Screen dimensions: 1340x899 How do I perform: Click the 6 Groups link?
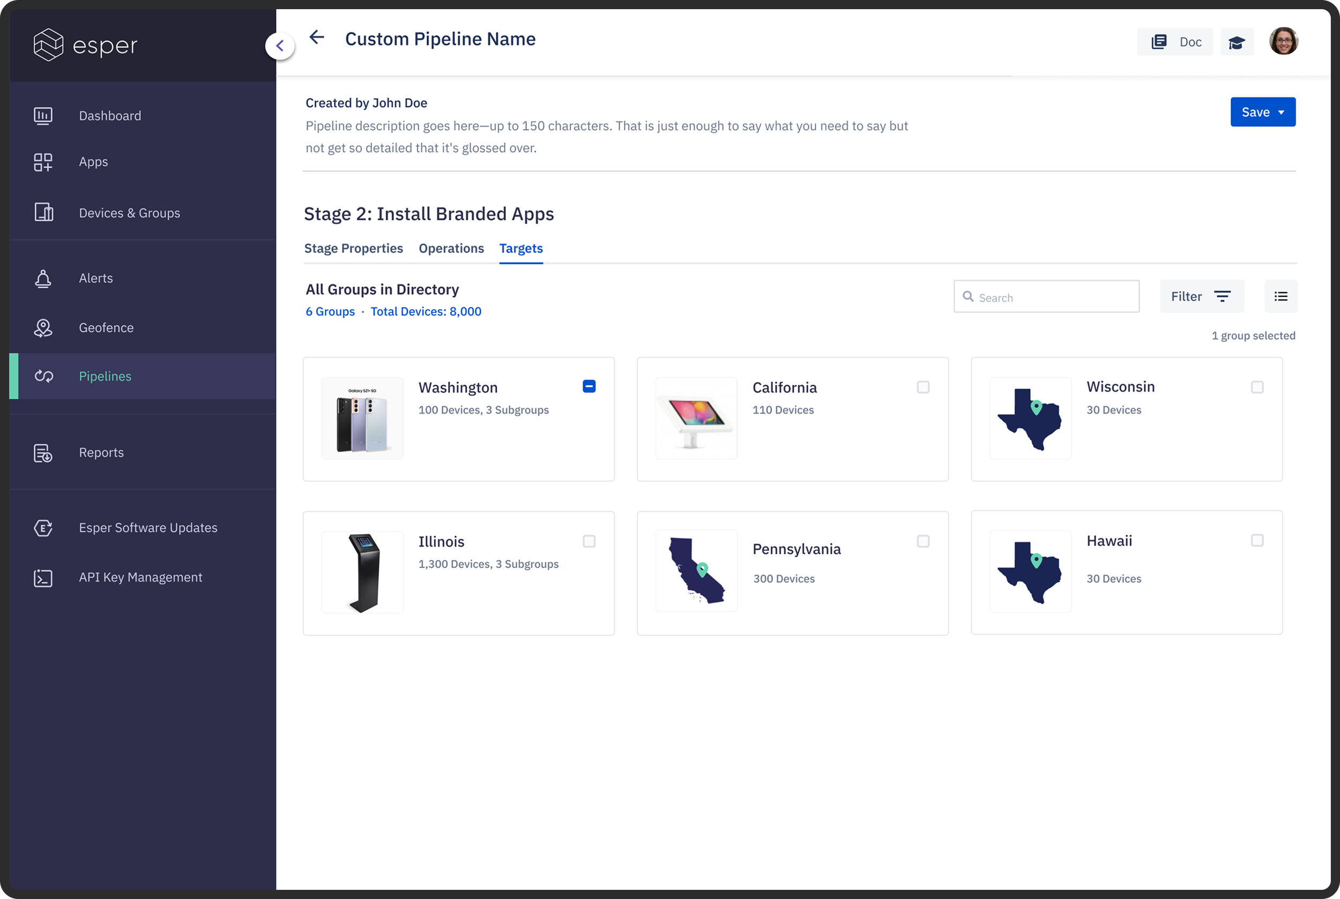(x=330, y=312)
